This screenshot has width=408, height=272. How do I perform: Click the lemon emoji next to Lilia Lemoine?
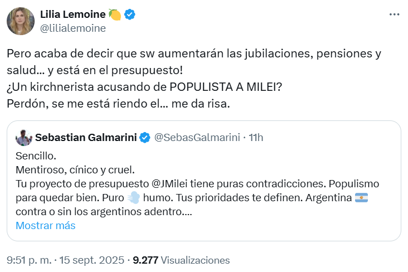click(x=115, y=15)
